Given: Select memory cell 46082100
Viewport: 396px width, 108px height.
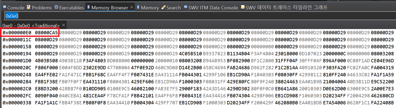Looking at the screenshot, I should (142, 89).
